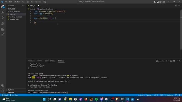This screenshot has height=102, width=182.
Task: Open the Terminal menu
Action: (38, 2)
